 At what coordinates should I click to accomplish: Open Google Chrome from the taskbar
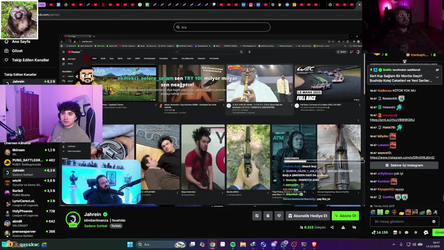[212, 244]
